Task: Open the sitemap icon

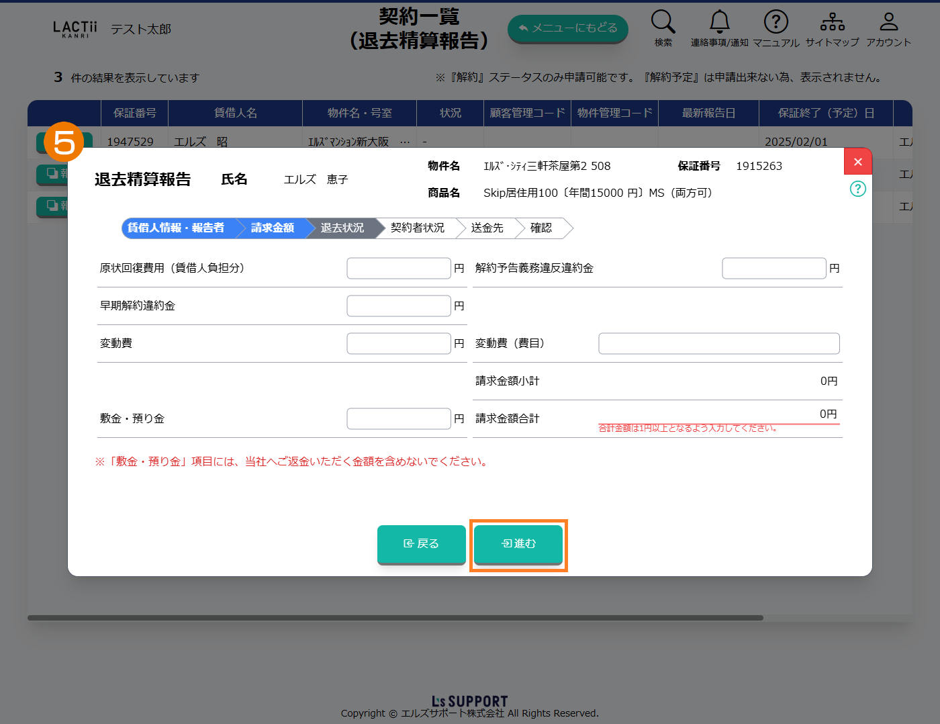Action: pos(832,22)
